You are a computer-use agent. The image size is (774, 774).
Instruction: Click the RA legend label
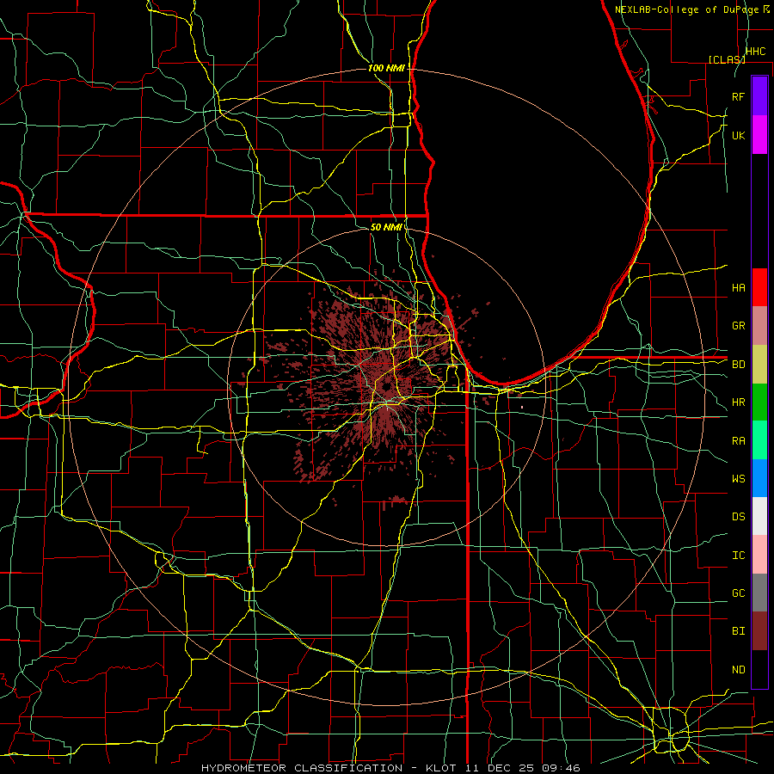pos(738,441)
